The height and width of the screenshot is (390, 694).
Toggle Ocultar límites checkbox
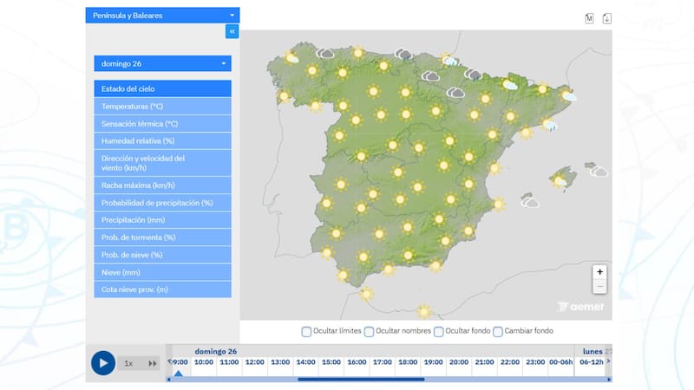pos(306,332)
